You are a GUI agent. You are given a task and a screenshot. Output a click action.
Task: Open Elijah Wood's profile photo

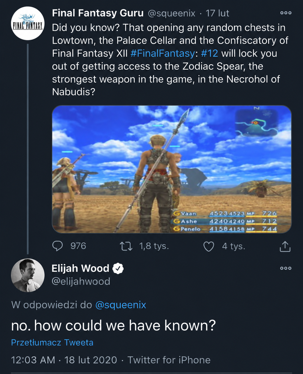28,275
